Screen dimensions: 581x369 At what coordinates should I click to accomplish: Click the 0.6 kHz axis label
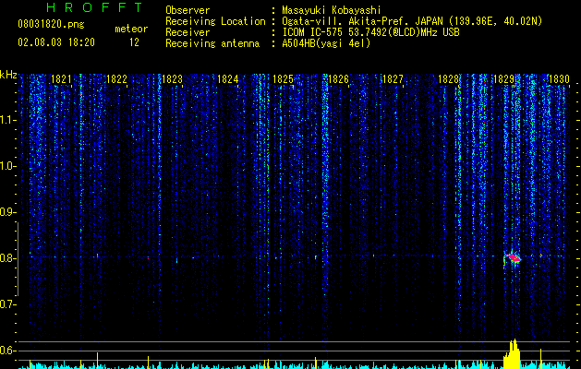[x=8, y=351]
